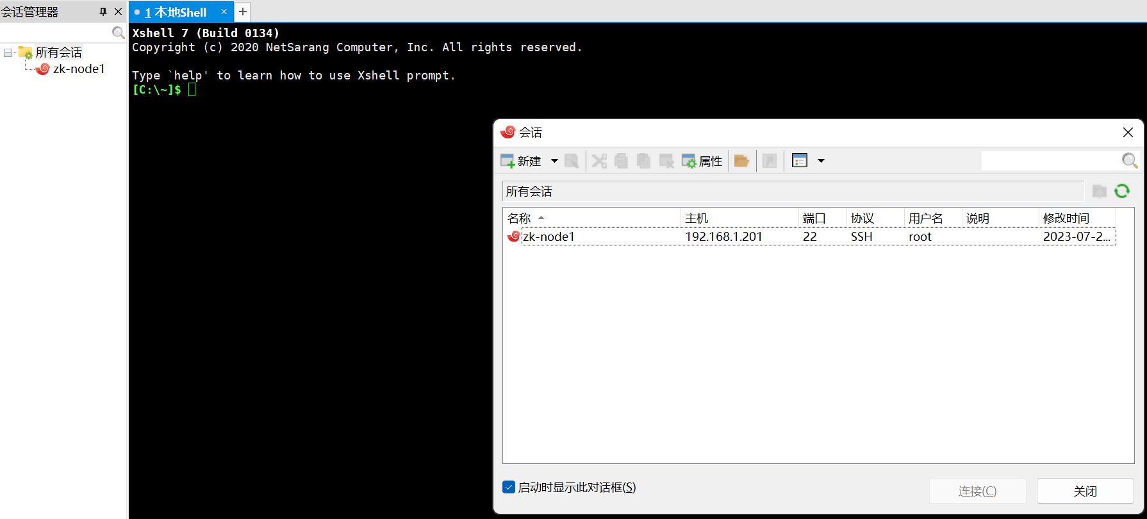Sort by the 端口 column header
Screen dimensions: 1147x519
click(x=823, y=218)
